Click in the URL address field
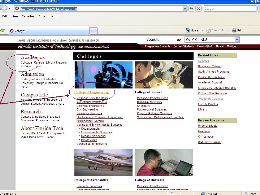The width and height of the screenshot is (260, 195). pos(98,8)
